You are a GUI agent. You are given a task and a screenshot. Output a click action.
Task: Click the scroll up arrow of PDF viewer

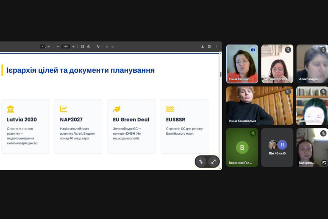[220, 54]
